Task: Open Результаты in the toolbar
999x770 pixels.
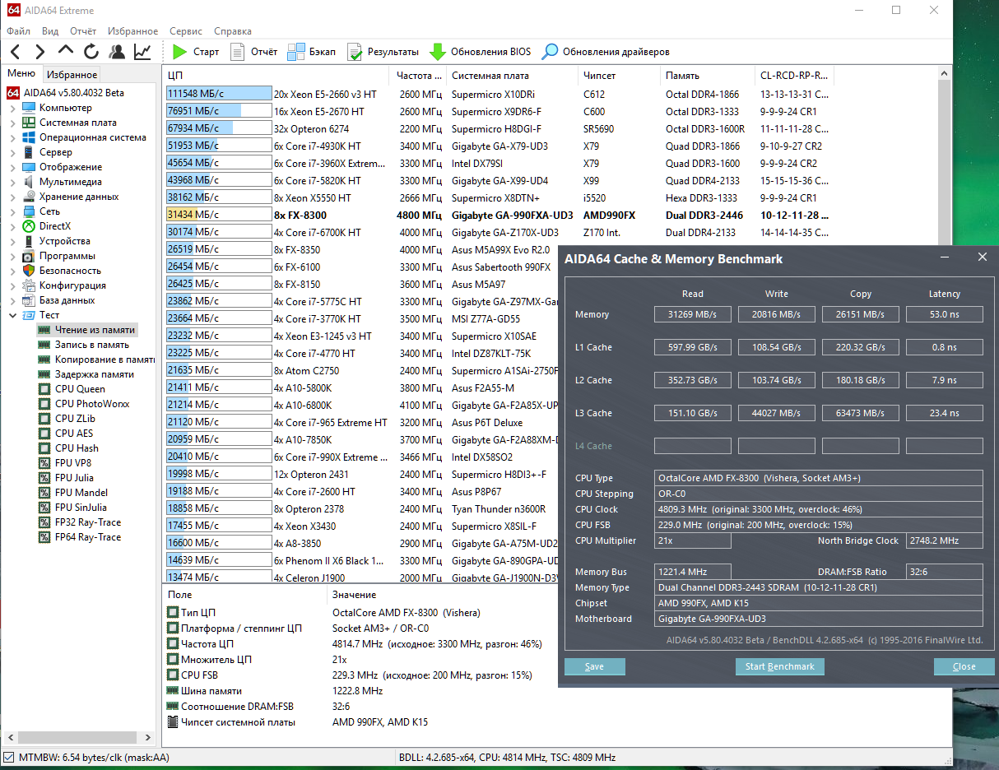Action: [x=383, y=52]
